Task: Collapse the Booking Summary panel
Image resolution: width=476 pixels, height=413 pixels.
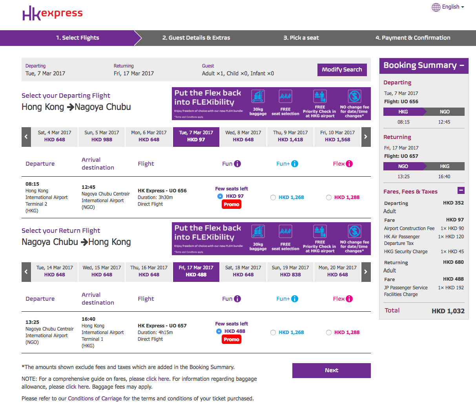Action: pyautogui.click(x=462, y=66)
